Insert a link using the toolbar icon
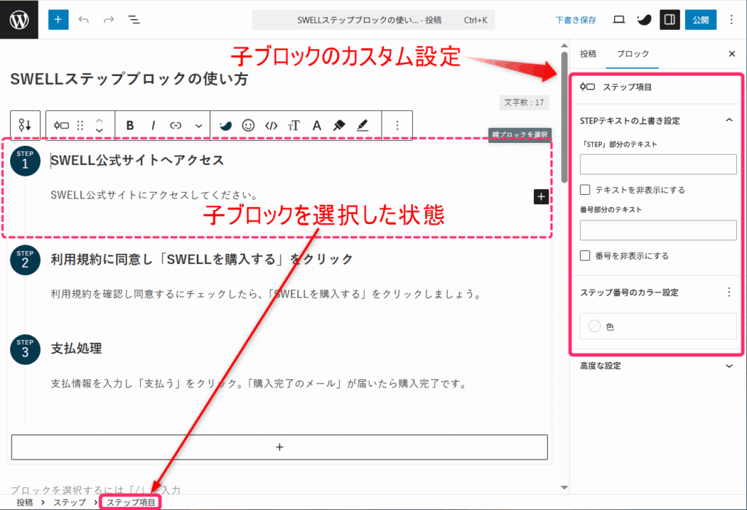 click(176, 125)
